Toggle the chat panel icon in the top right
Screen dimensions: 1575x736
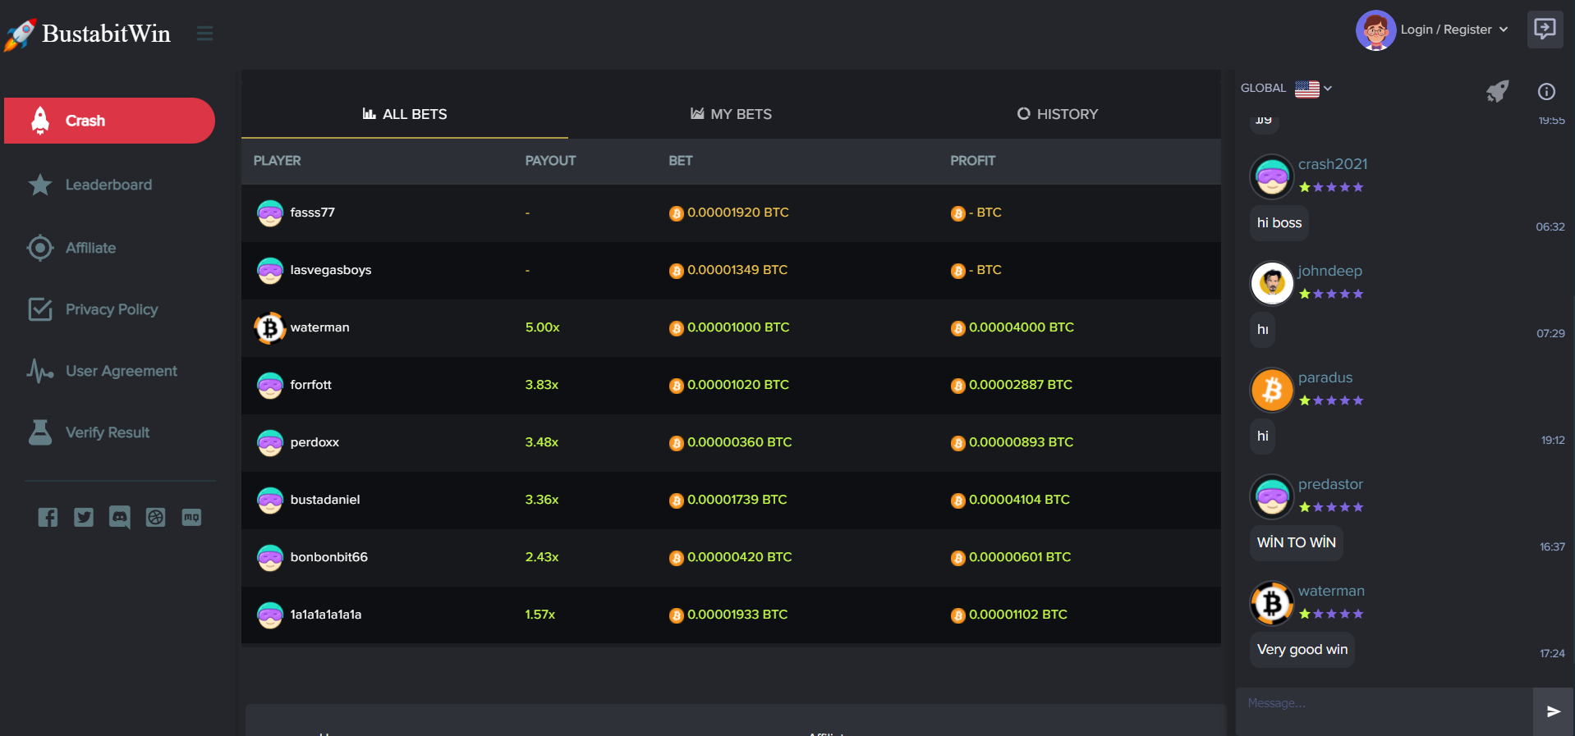(1545, 30)
